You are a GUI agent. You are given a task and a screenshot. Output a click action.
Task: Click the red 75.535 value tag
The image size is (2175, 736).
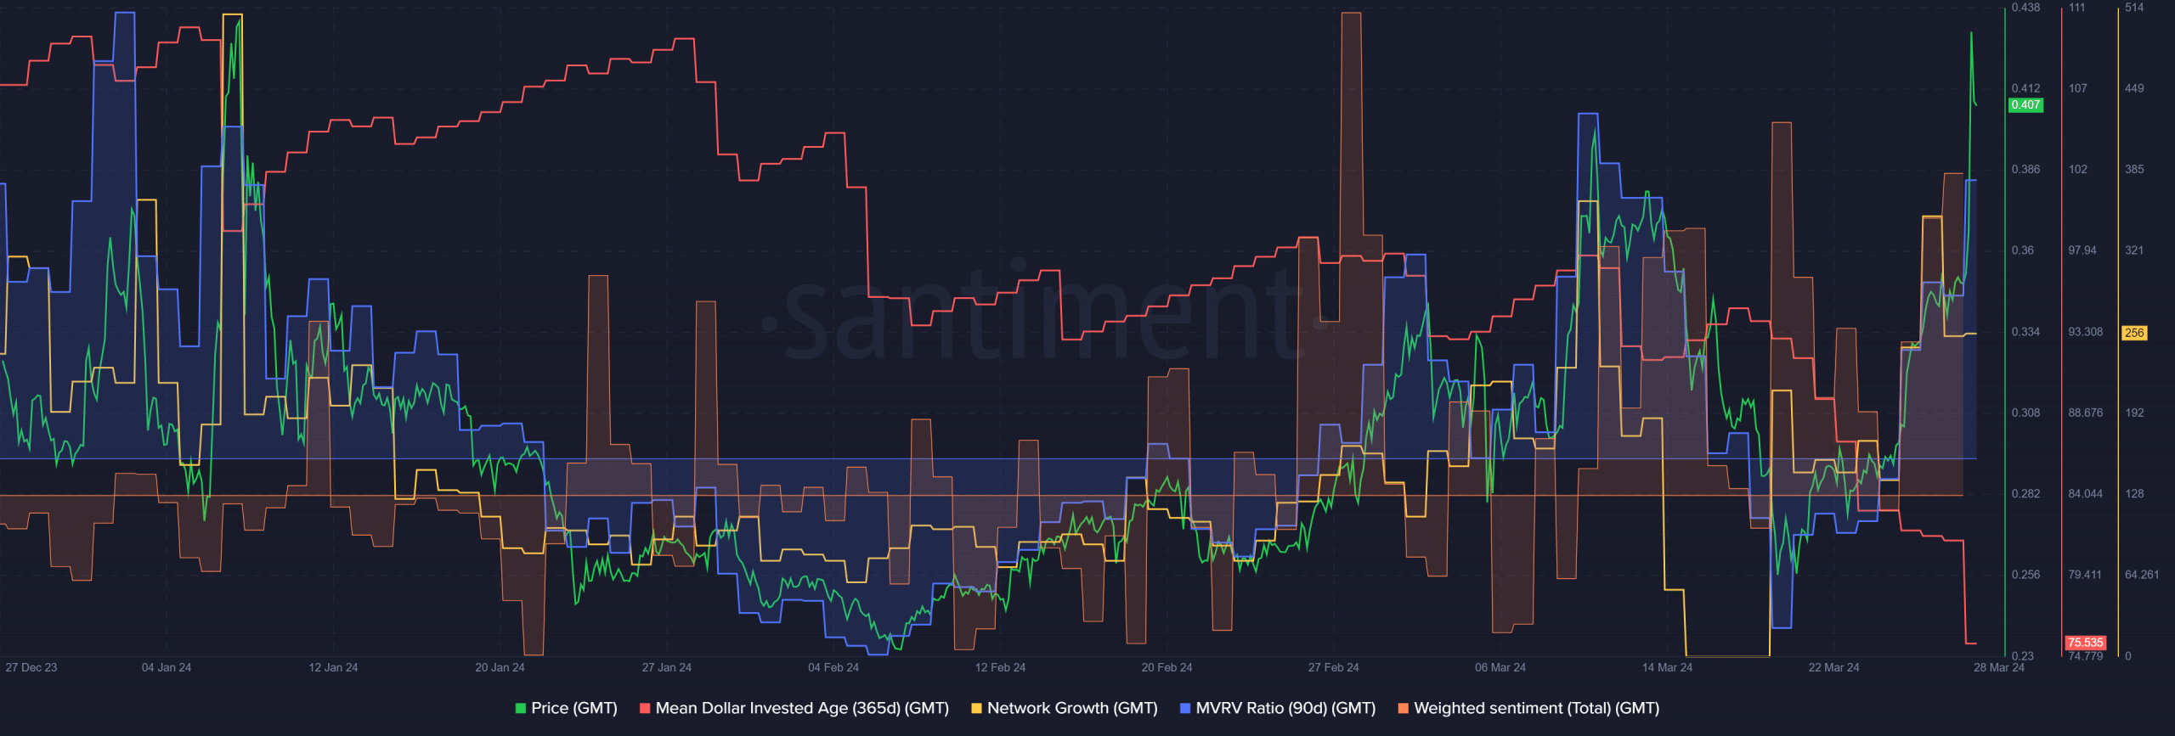pos(2085,643)
